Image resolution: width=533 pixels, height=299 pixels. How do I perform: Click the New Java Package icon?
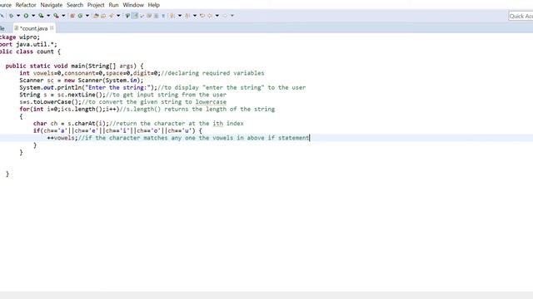click(72, 16)
